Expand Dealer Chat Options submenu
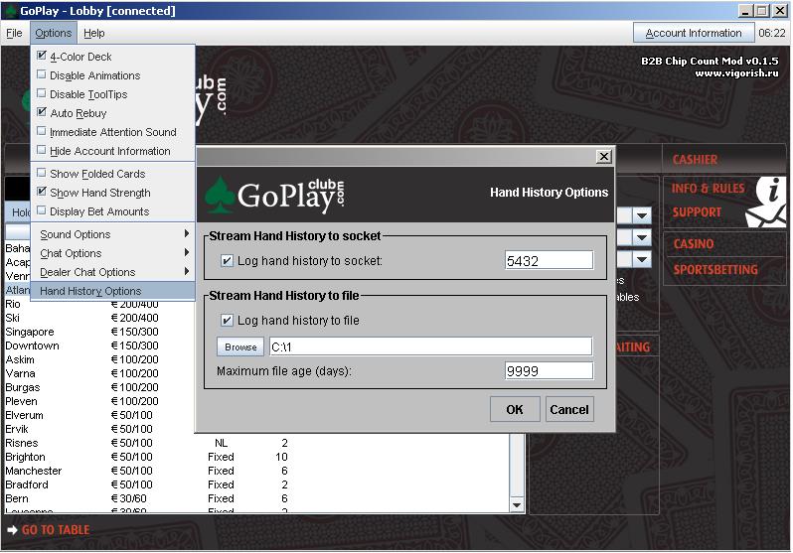The height and width of the screenshot is (553, 793). [112, 272]
